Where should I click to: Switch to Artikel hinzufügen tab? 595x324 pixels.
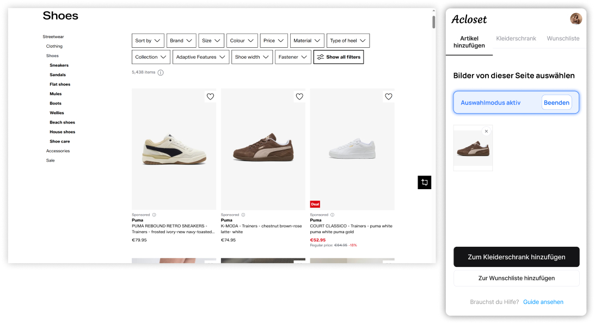(469, 42)
